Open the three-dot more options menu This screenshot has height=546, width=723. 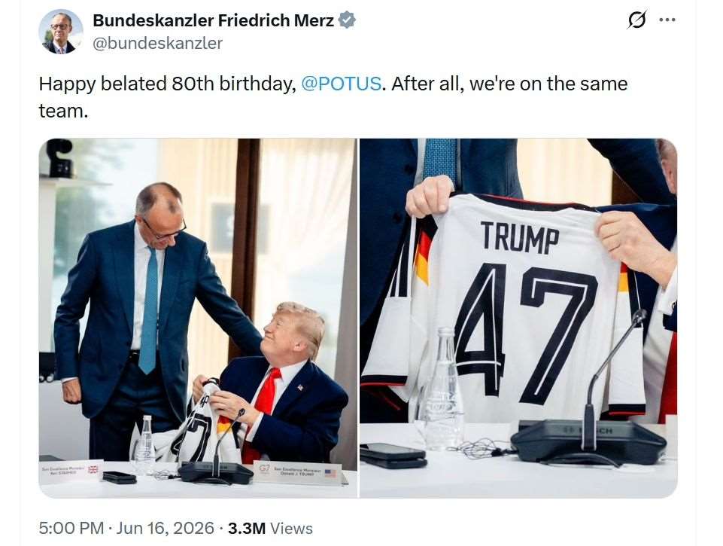(x=667, y=20)
